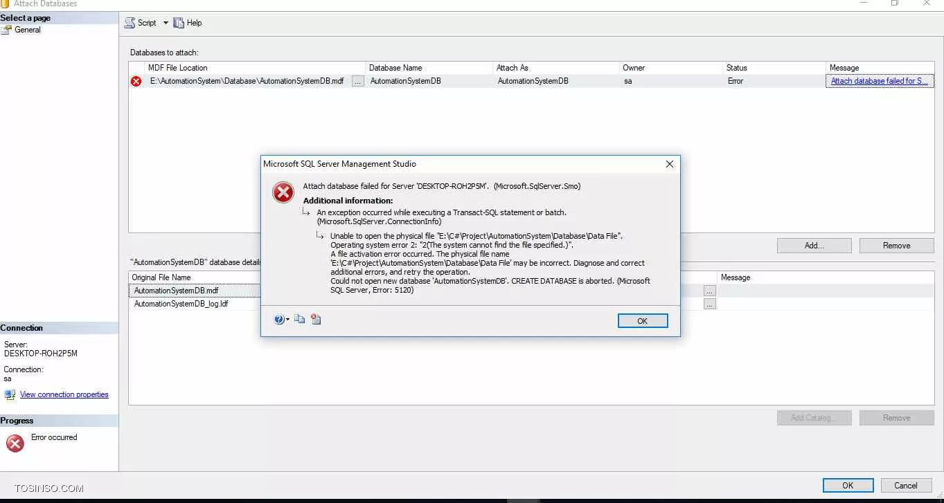
Task: Click the Database Name column header
Action: point(429,68)
